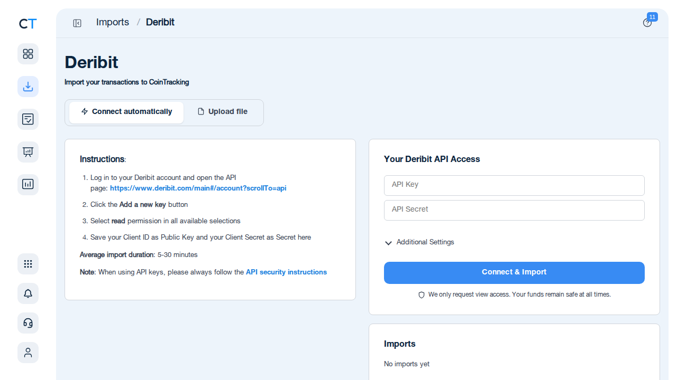Click the 'No imports yet' text
This screenshot has width=677, height=380.
pos(407,364)
